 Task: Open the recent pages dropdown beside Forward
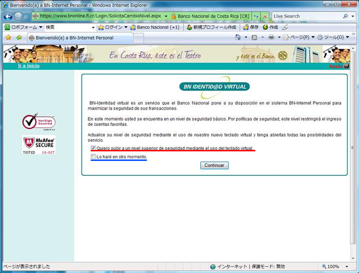tap(26, 16)
